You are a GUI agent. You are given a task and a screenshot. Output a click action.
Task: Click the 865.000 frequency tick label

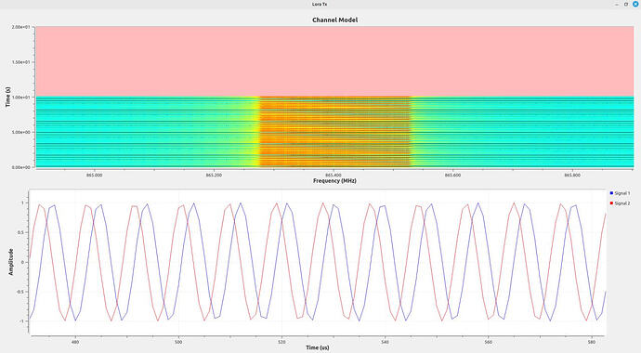pyautogui.click(x=95, y=176)
